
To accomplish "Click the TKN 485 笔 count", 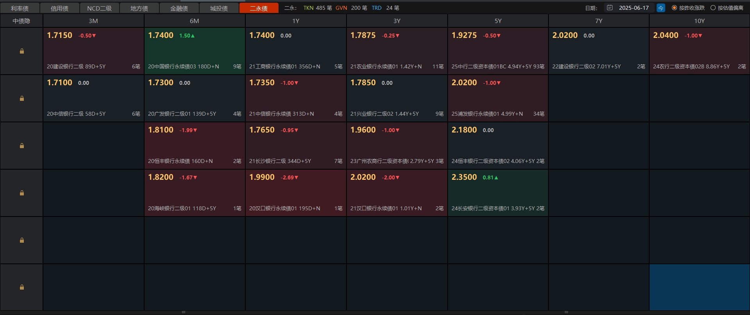I will pyautogui.click(x=318, y=8).
